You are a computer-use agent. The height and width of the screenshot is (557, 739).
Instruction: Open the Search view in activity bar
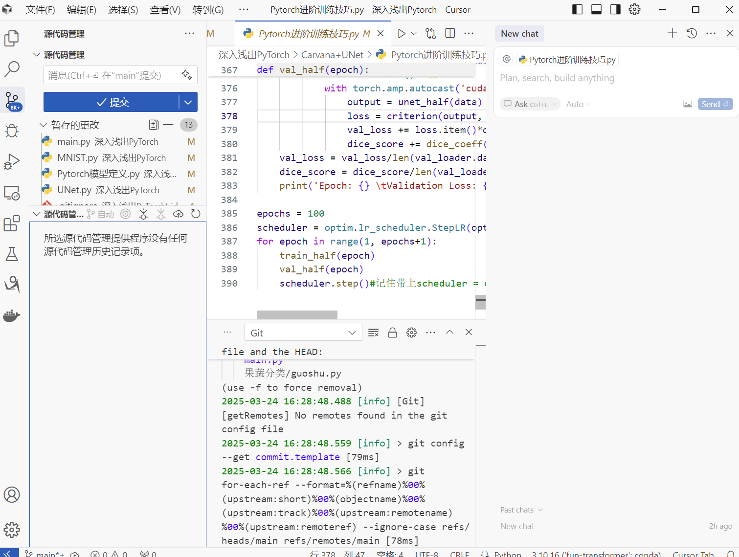point(12,69)
